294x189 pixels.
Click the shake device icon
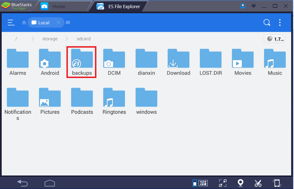pyautogui.click(x=277, y=183)
